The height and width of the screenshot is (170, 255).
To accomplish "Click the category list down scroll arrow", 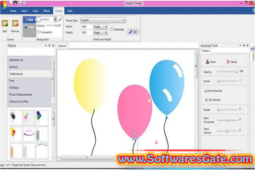I will (x=53, y=104).
